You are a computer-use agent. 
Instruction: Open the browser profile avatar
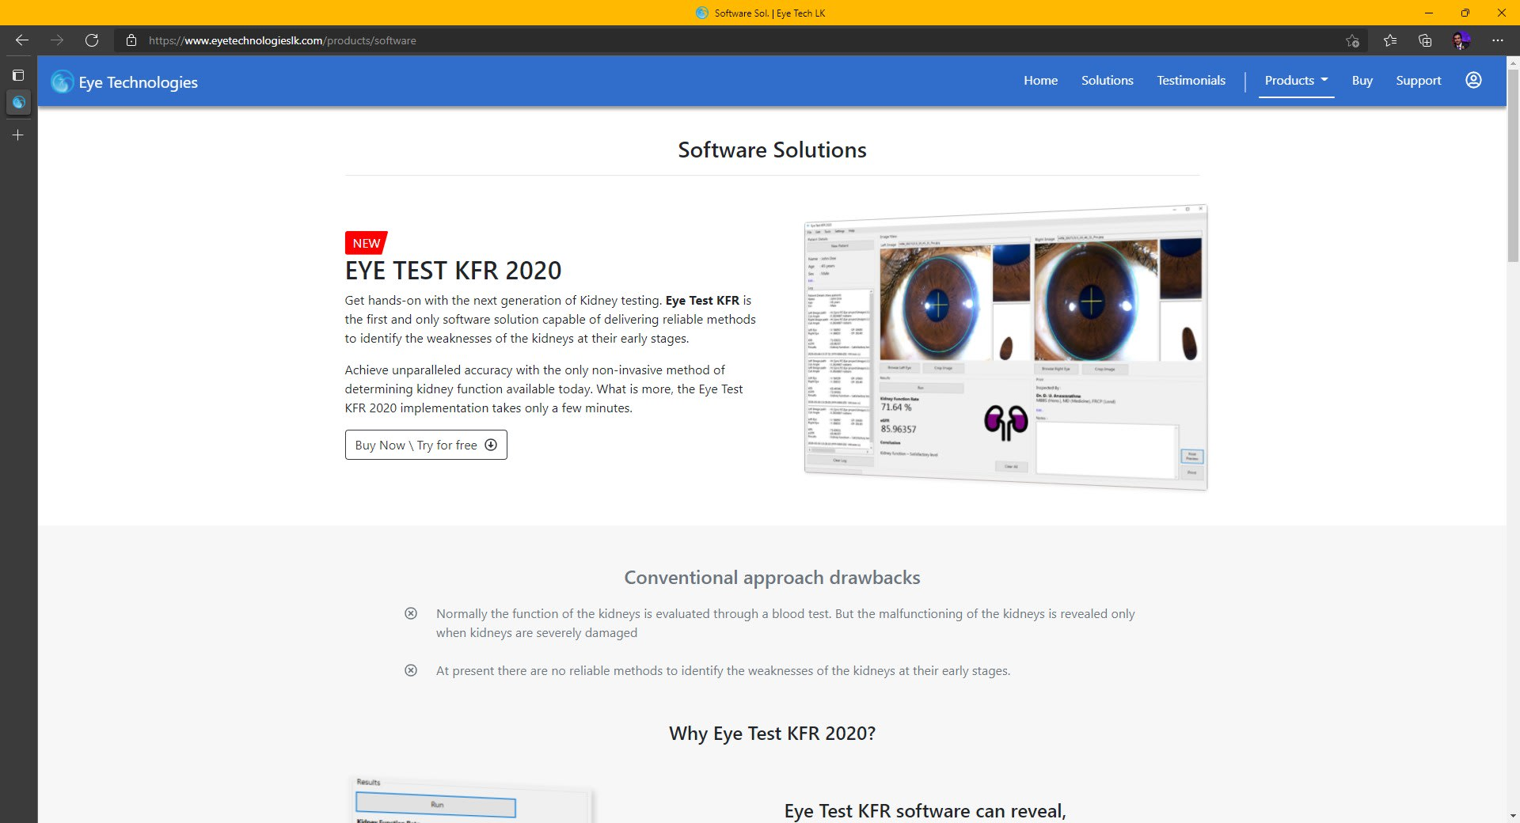(1461, 40)
